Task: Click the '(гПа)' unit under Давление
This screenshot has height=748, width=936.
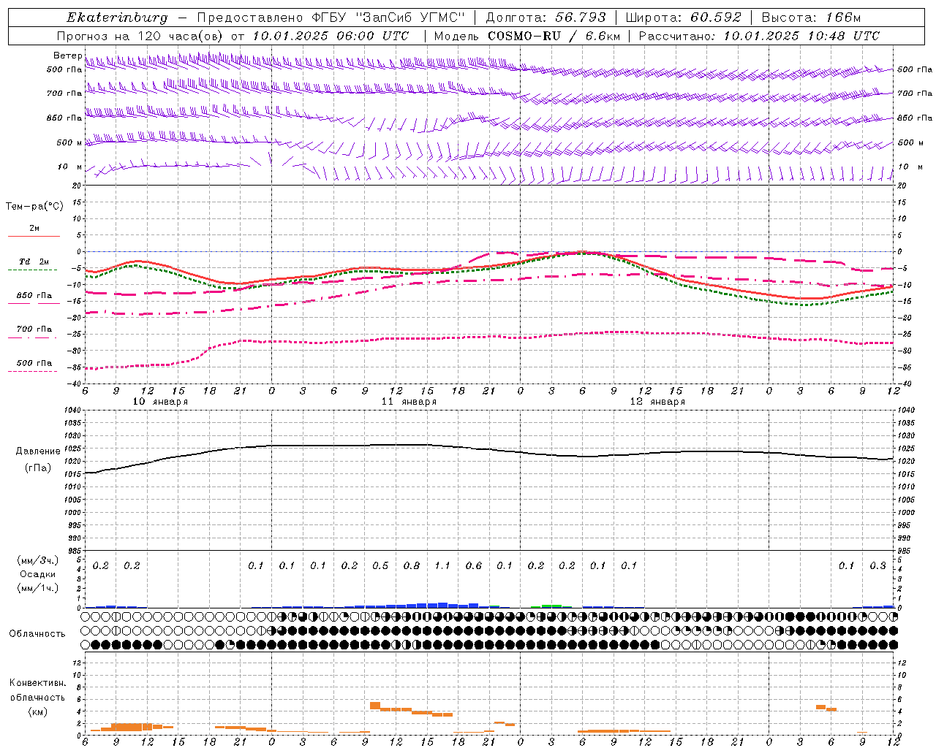Action: click(38, 467)
